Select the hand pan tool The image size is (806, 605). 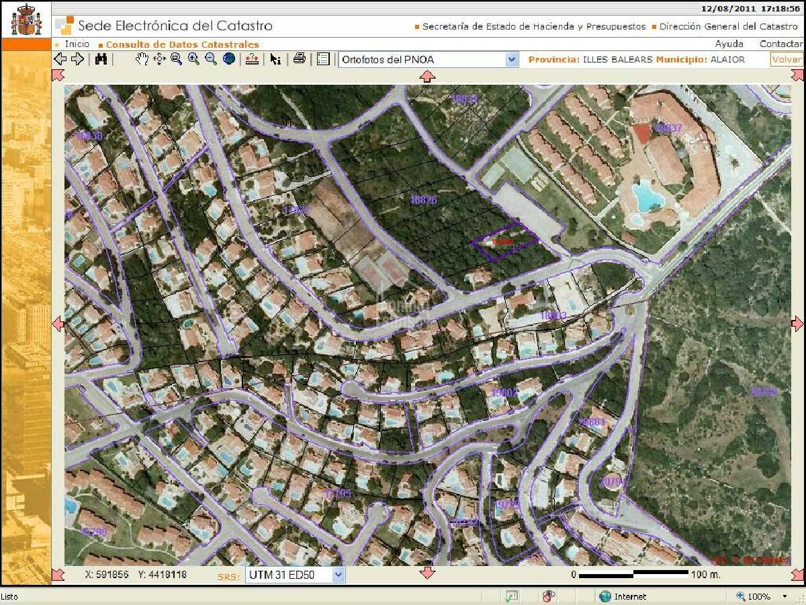(x=142, y=59)
